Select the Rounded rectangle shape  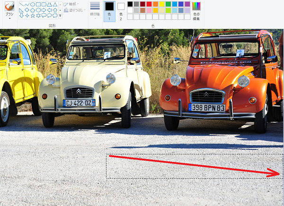point(44,4)
